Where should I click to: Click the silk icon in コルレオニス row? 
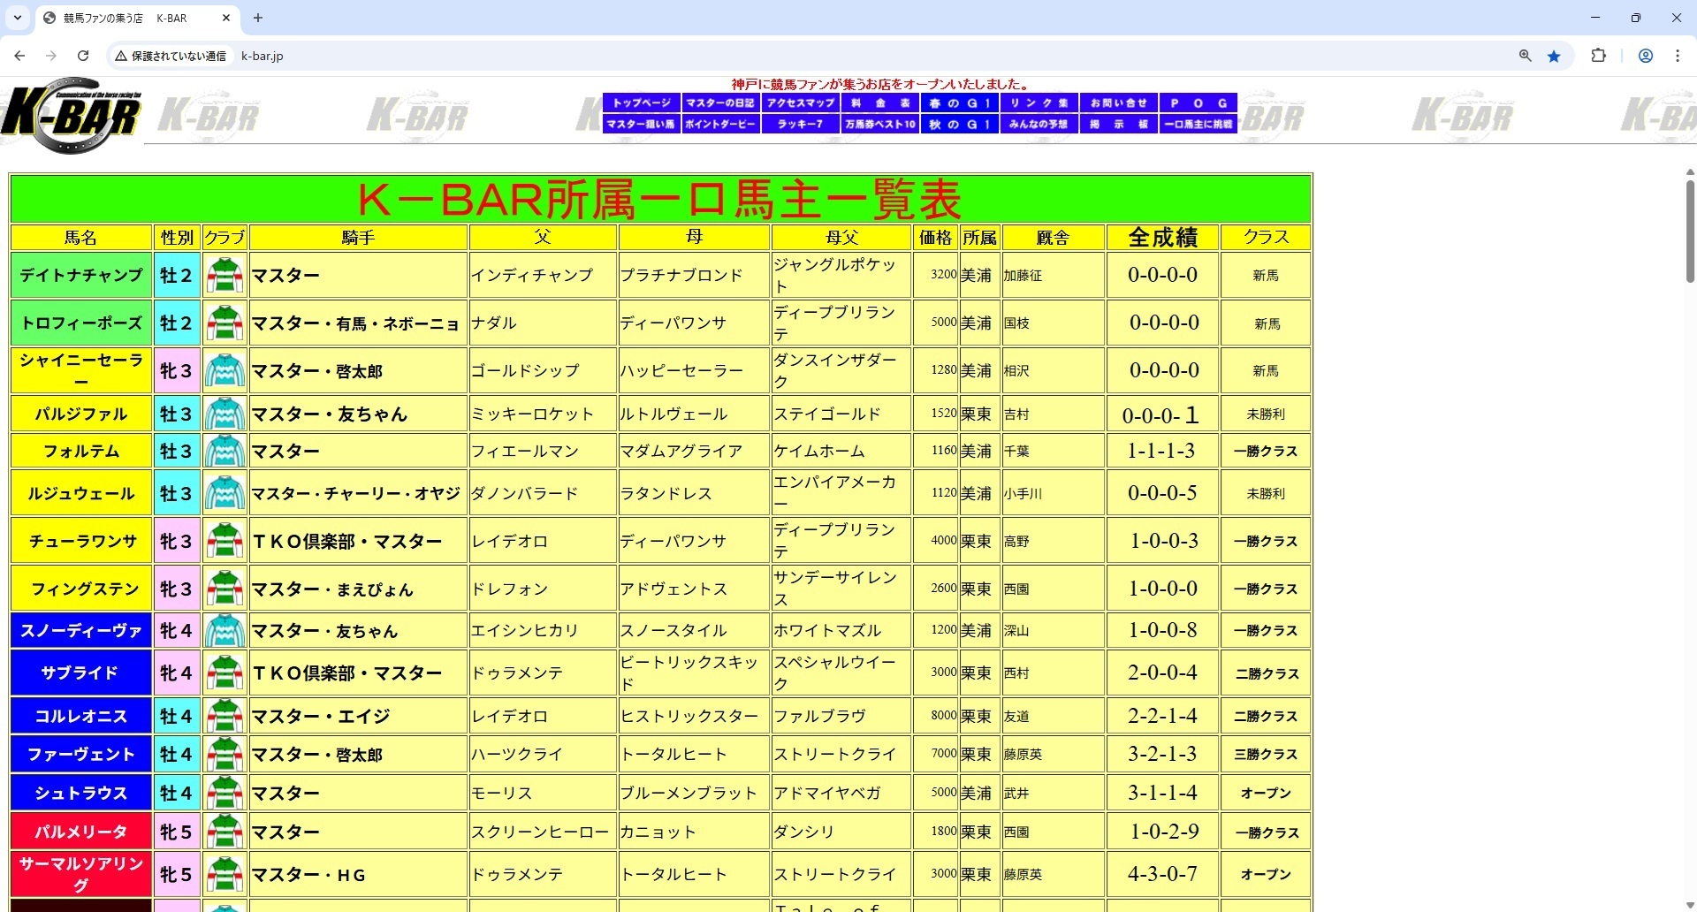[224, 716]
